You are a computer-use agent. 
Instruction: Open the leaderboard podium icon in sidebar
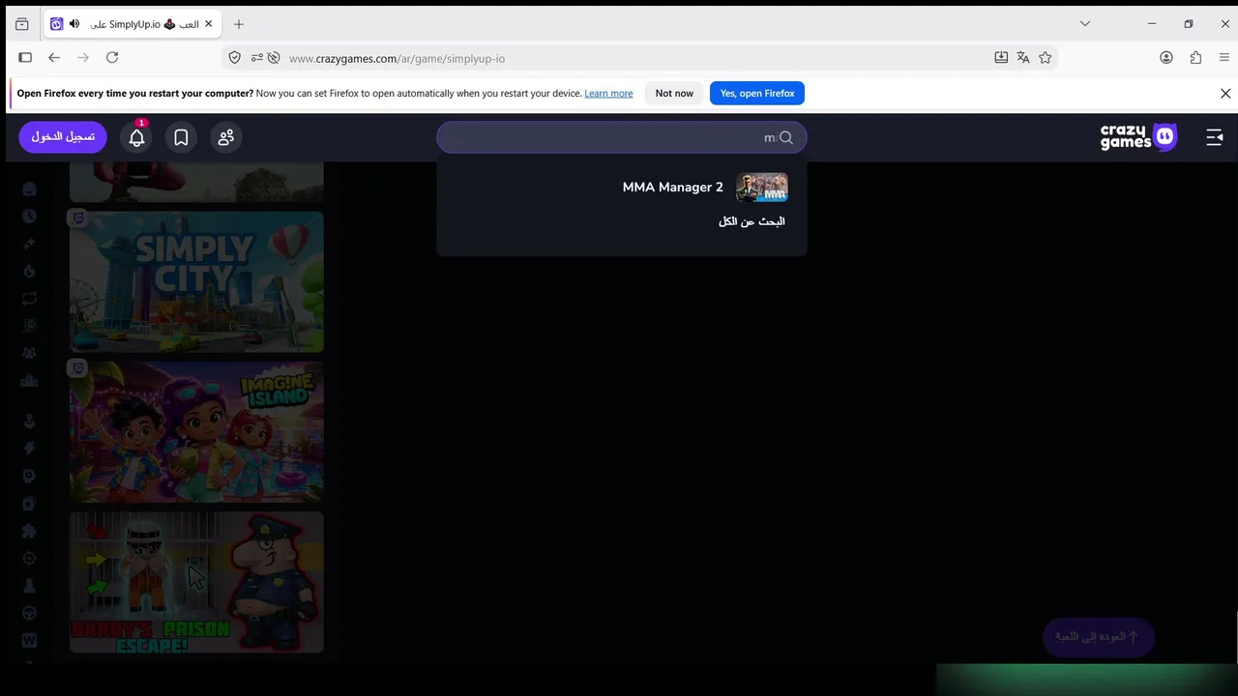(x=29, y=381)
